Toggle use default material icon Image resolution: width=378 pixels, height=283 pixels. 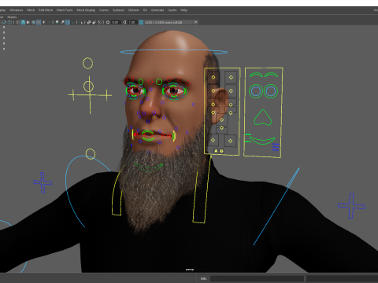click(28, 23)
